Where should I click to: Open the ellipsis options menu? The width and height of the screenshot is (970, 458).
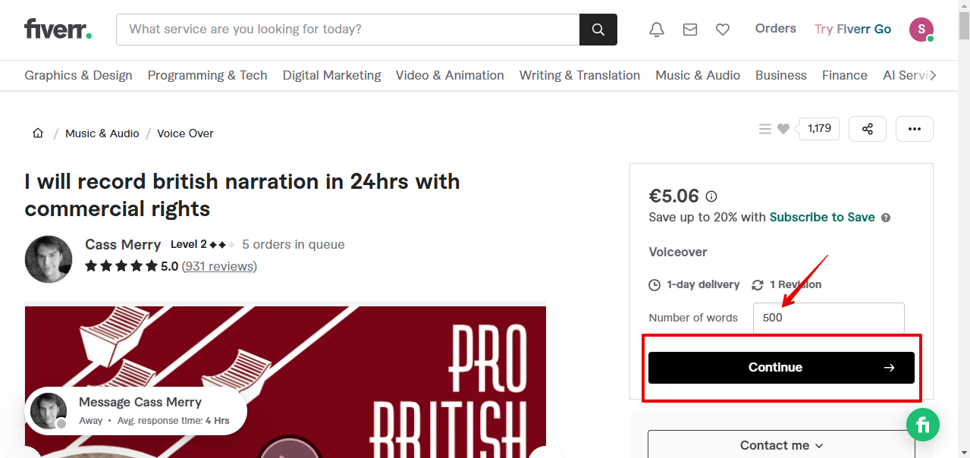[x=914, y=129]
